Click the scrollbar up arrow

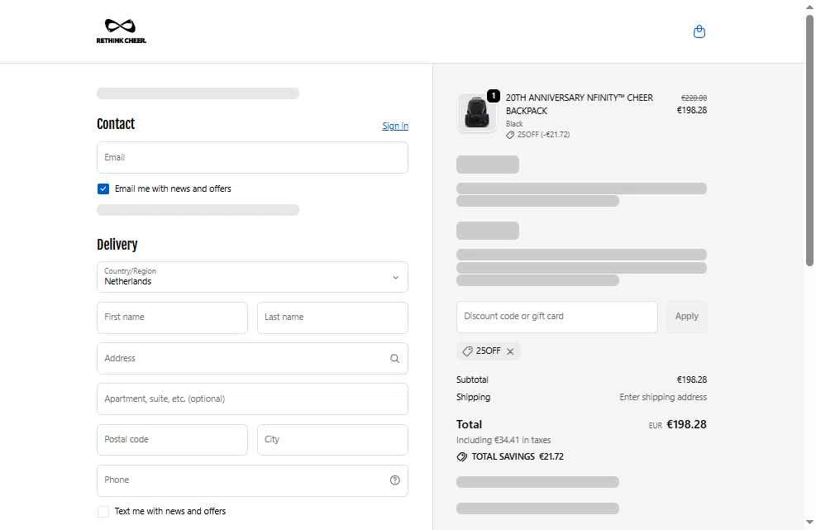point(809,7)
